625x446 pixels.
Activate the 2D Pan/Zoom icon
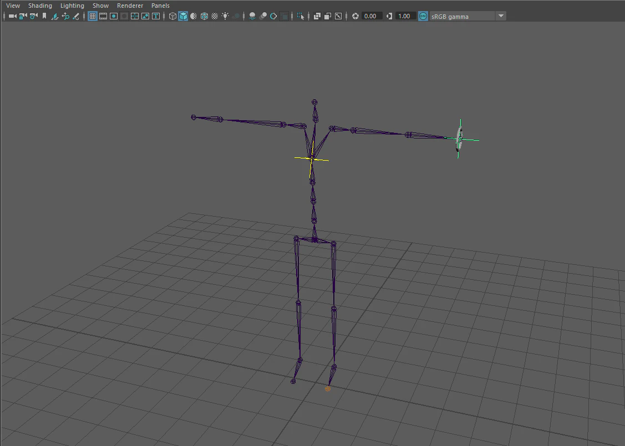(65, 16)
